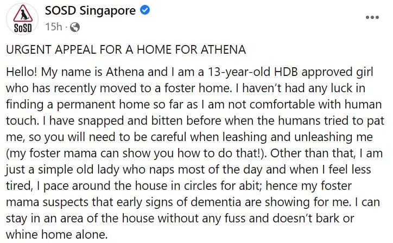Open the three-dot post options menu
393x243 pixels.
coord(372,17)
